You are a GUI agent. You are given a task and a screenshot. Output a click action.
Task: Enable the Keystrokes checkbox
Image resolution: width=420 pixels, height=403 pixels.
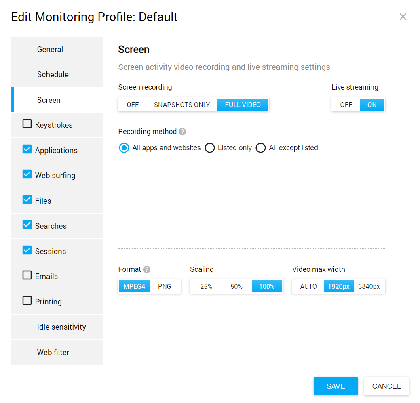coord(27,124)
